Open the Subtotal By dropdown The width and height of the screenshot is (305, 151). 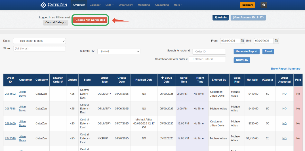click(119, 51)
